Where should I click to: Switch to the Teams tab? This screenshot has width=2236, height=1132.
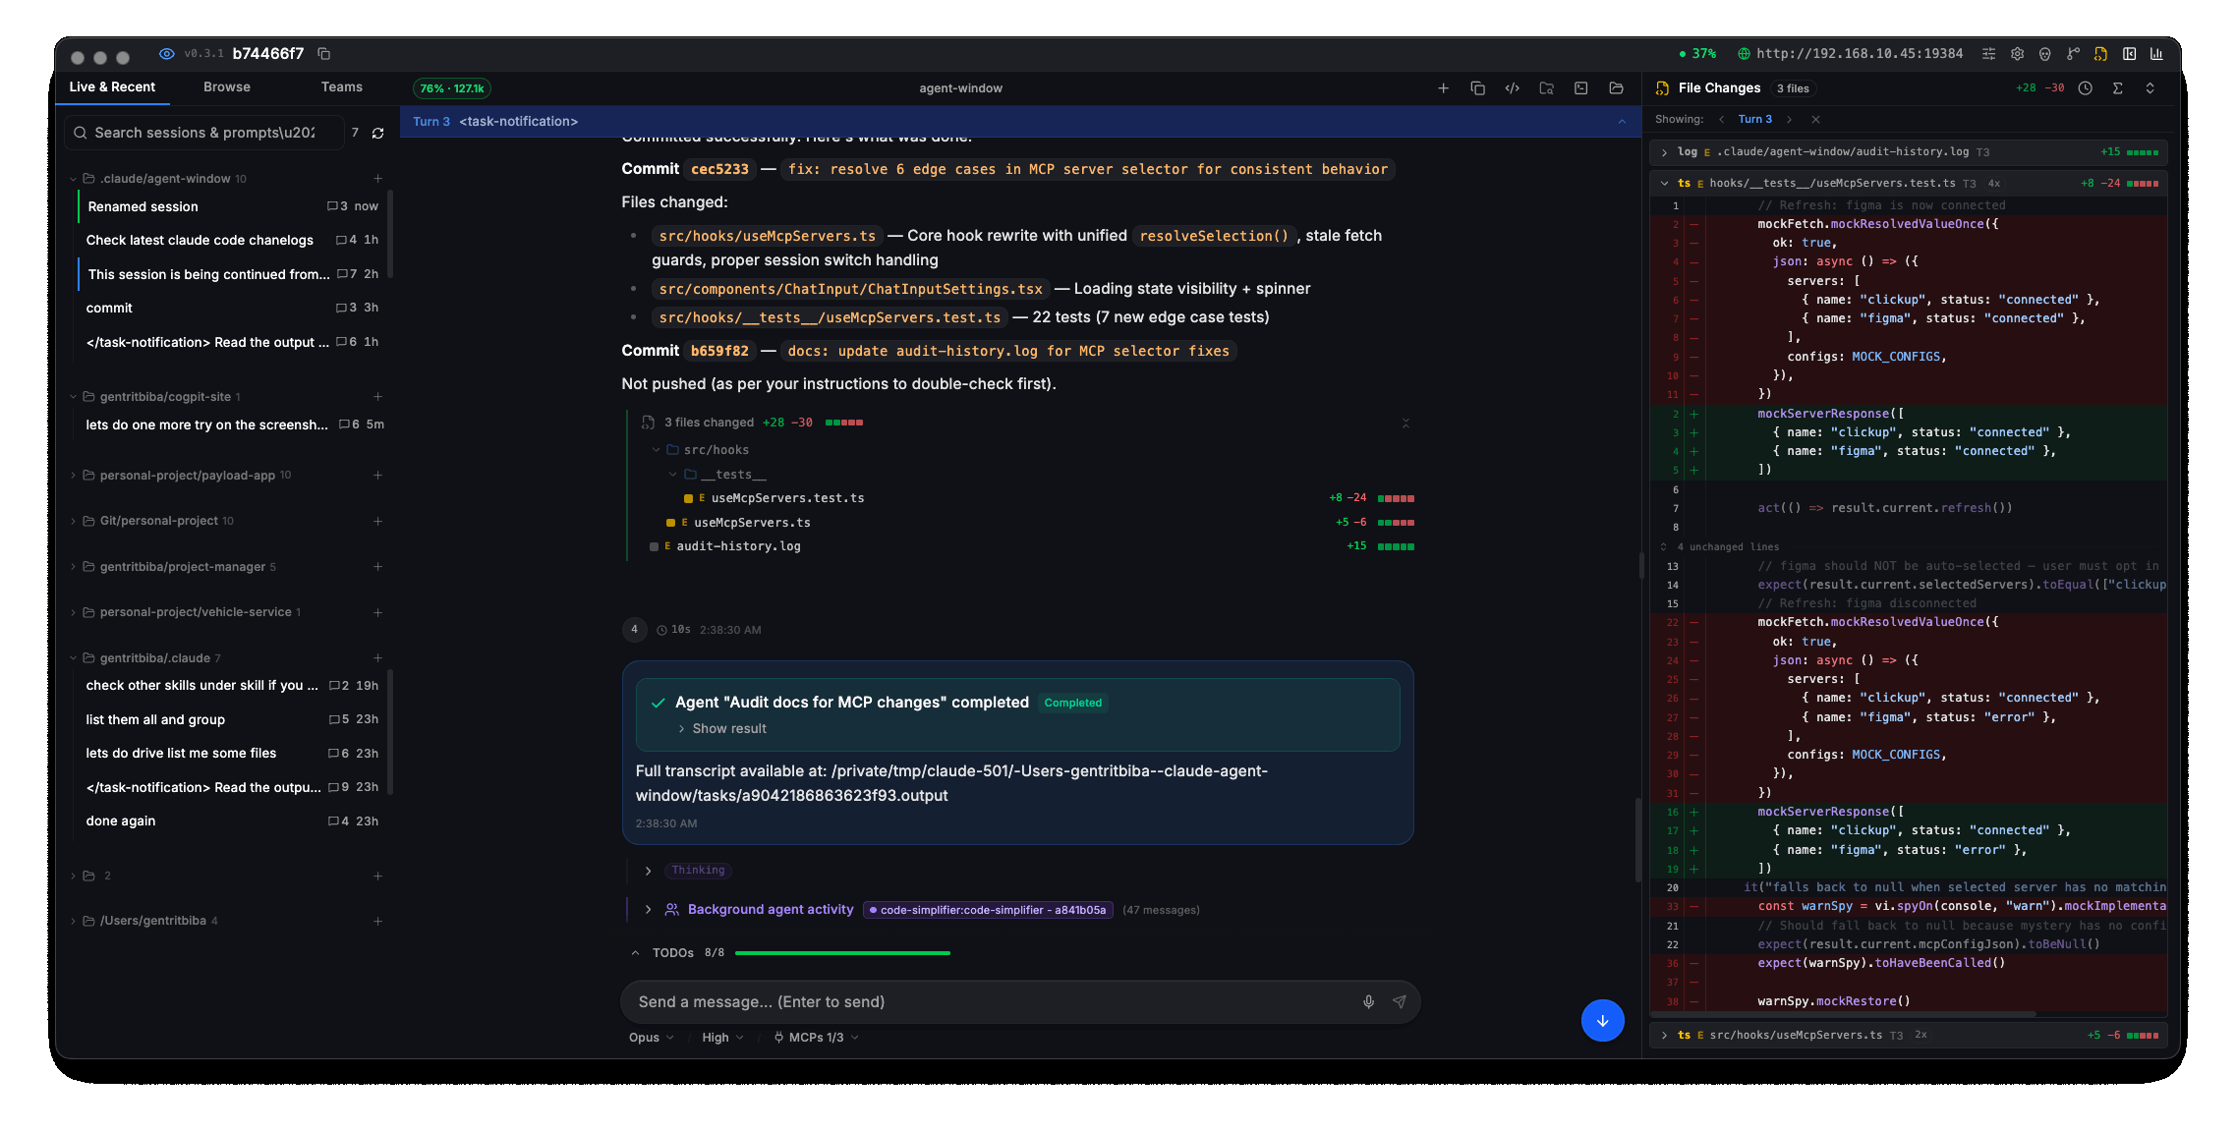pos(341,86)
